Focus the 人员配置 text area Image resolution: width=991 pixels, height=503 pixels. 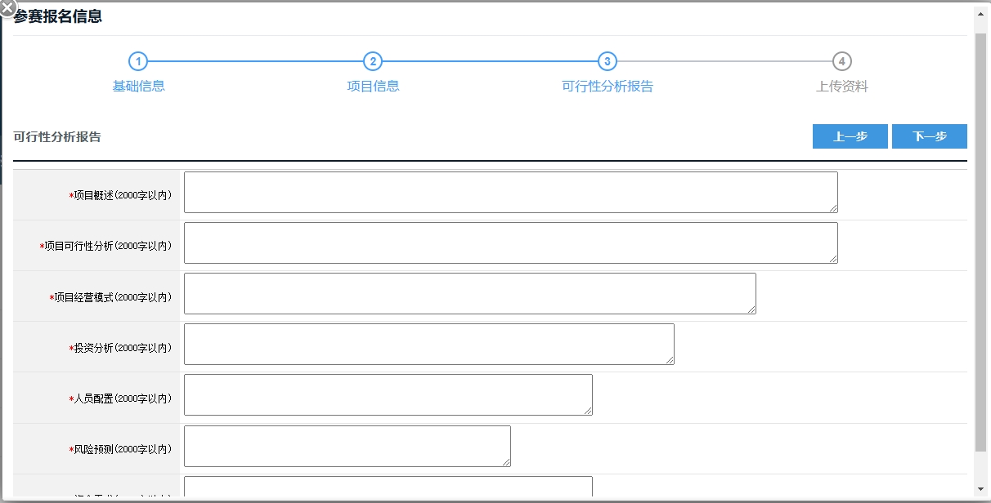(x=388, y=395)
